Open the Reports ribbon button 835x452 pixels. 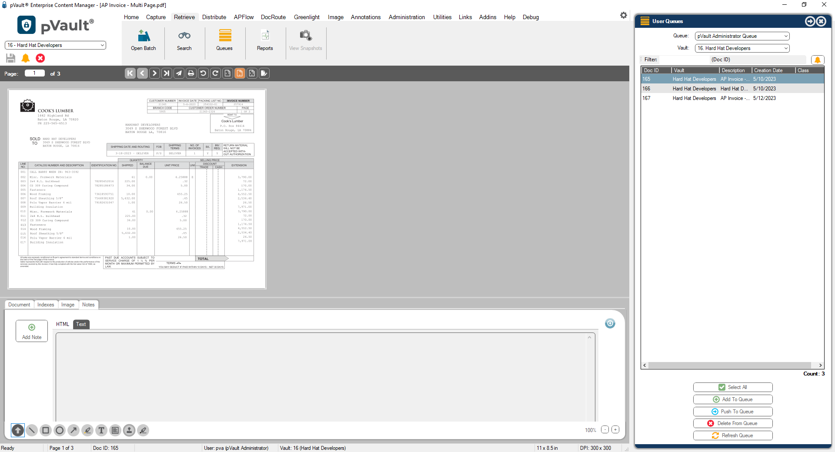pos(265,40)
